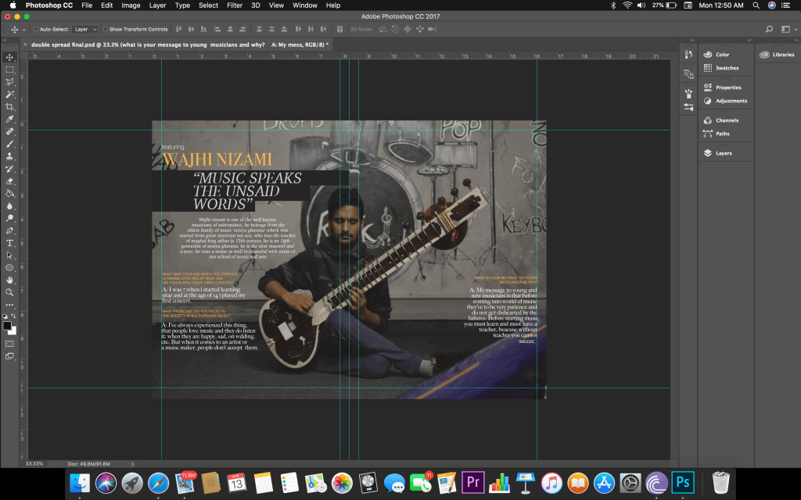Enable the Auto-Select checkbox
This screenshot has height=500, width=801.
click(x=35, y=29)
